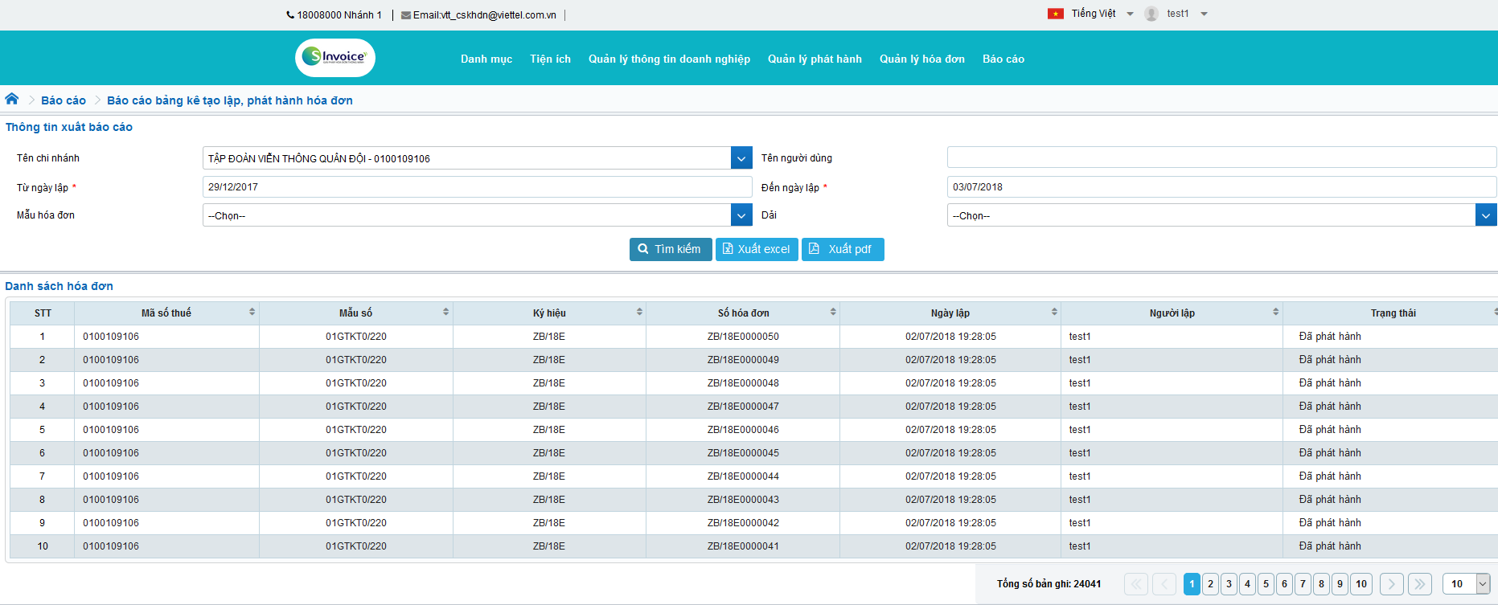1498x605 pixels.
Task: Click the Vietnam flag language icon
Action: 1056,14
